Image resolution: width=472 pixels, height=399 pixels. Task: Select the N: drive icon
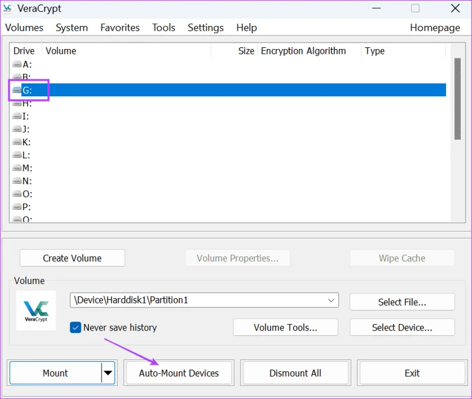(17, 181)
